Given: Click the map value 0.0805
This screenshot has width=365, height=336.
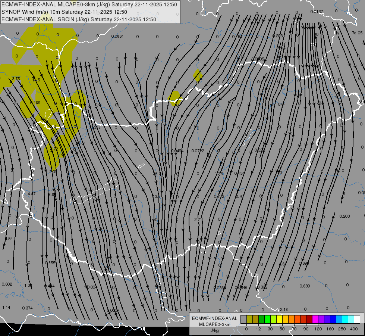Looking at the screenshot, I should click(258, 59).
